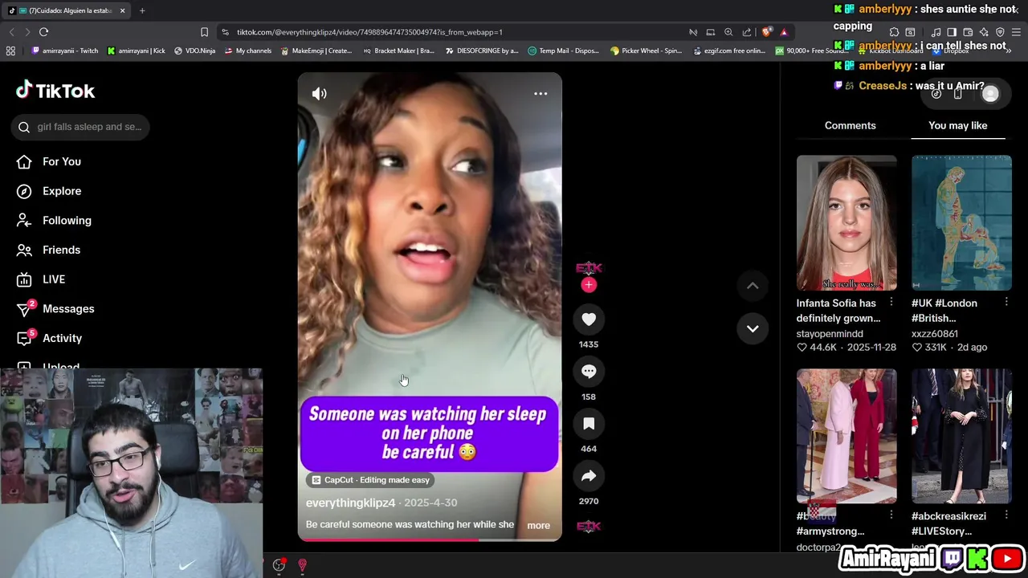Mute the video with speaker icon
The image size is (1028, 578).
(319, 94)
